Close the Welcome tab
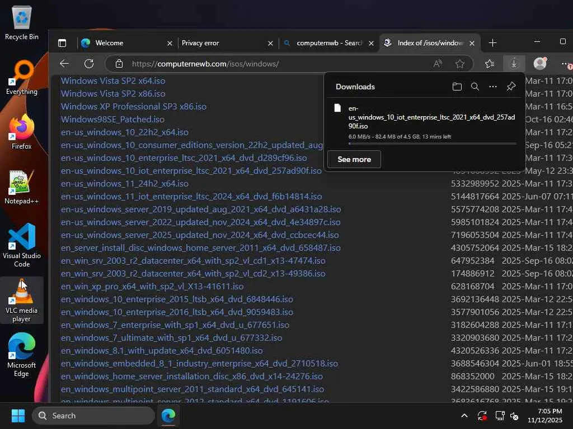The height and width of the screenshot is (429, 573). pos(170,43)
